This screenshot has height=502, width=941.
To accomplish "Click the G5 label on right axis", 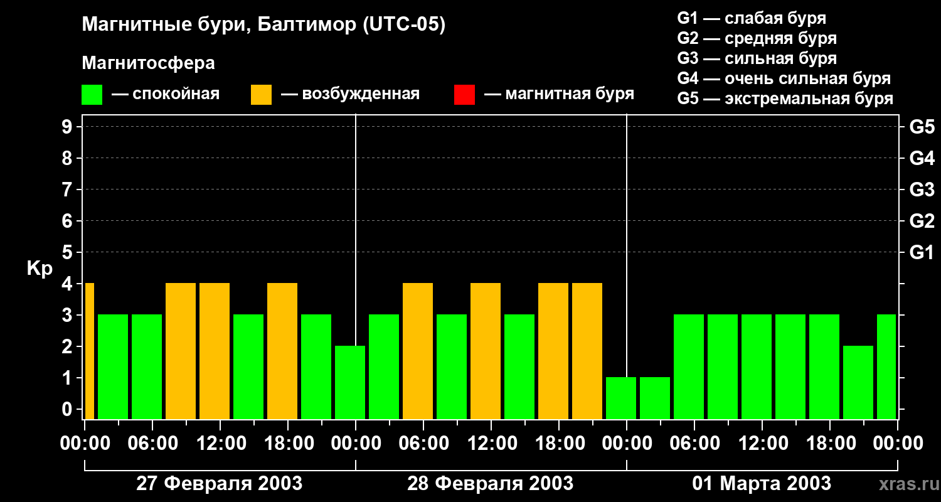I will [x=922, y=127].
